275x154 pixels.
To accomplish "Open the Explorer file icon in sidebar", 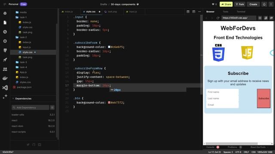I will pyautogui.click(x=5, y=23).
